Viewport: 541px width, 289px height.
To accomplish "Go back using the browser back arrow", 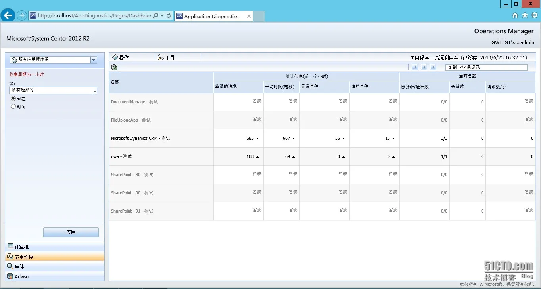I will point(8,15).
